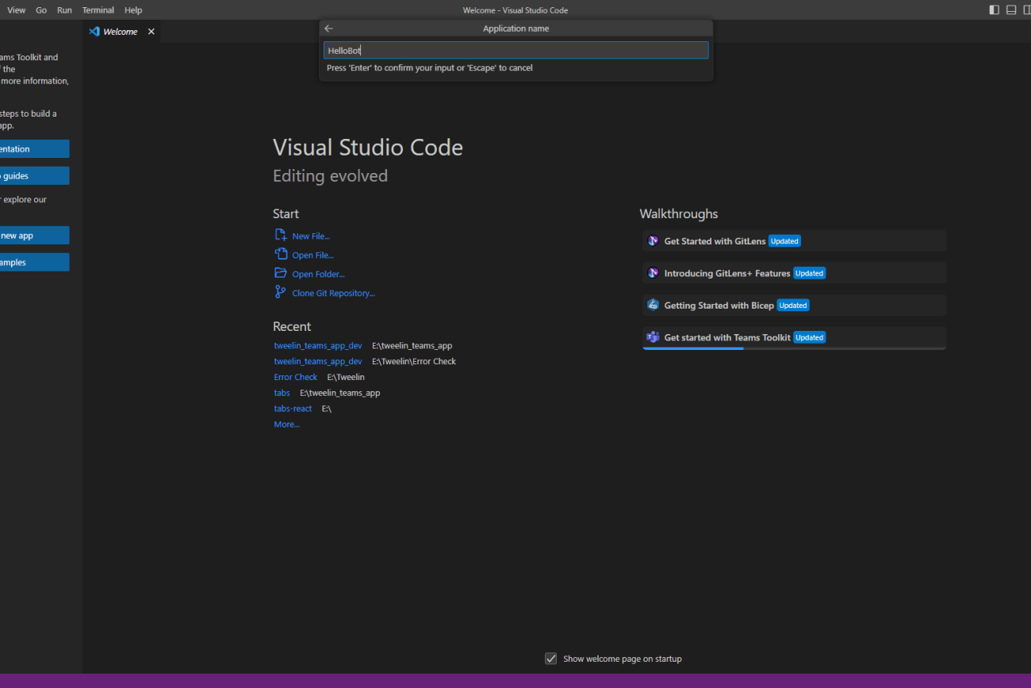Viewport: 1031px width, 688px height.
Task: Click the GitLens icon beside Get Started with GitLens
Action: click(x=653, y=240)
